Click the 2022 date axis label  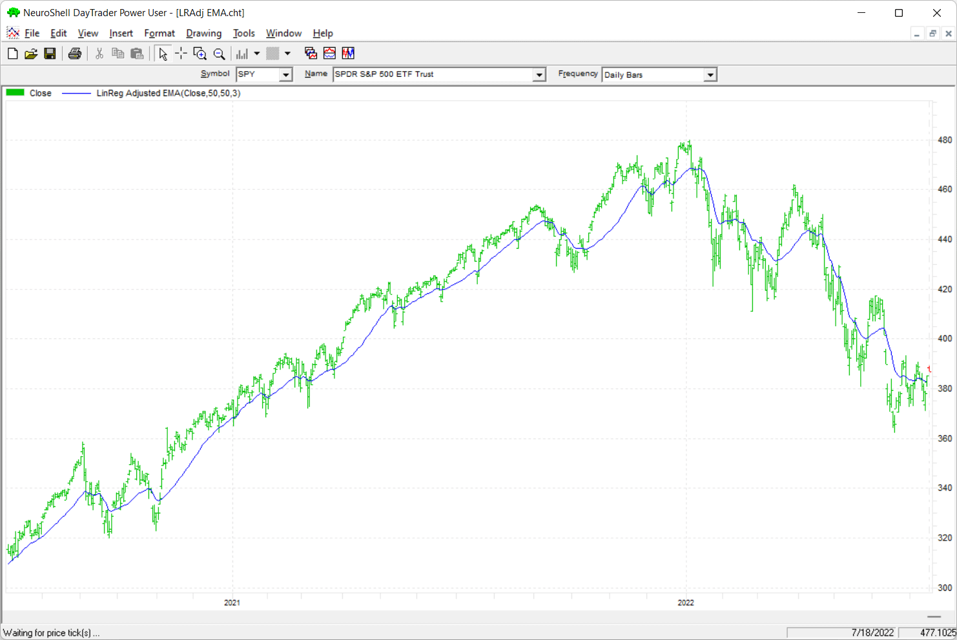pos(686,603)
